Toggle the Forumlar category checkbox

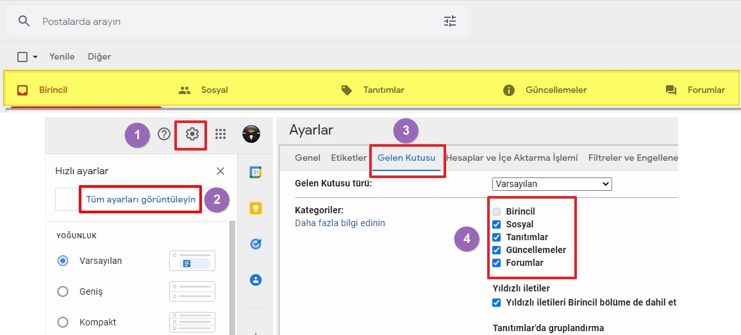tap(496, 263)
